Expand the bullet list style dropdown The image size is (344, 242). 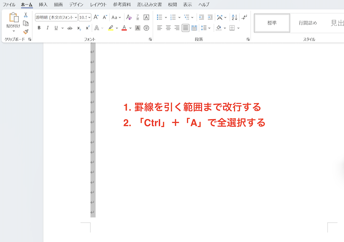pyautogui.click(x=166, y=17)
